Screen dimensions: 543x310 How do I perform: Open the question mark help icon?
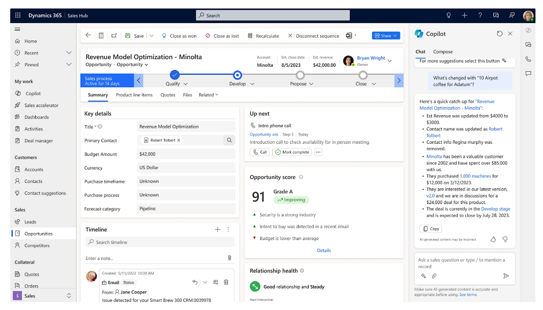pos(480,15)
